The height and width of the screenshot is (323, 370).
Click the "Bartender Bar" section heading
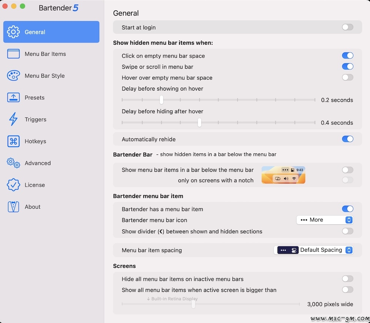132,154
